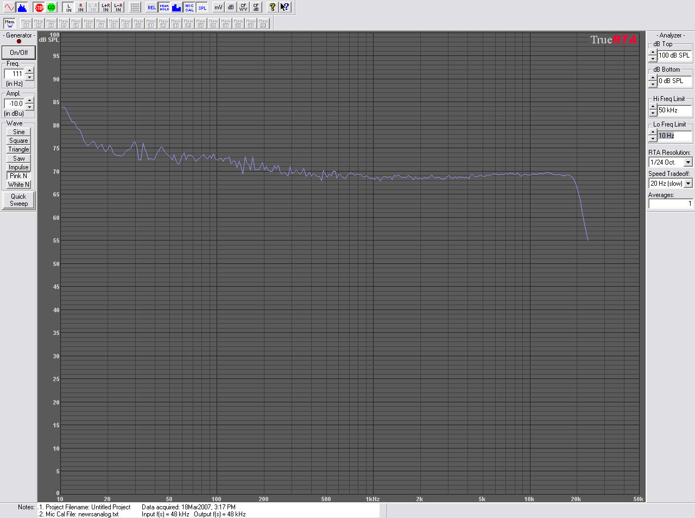Open the RTA Resolution dropdown
Screen dimensions: 695x518
point(688,162)
